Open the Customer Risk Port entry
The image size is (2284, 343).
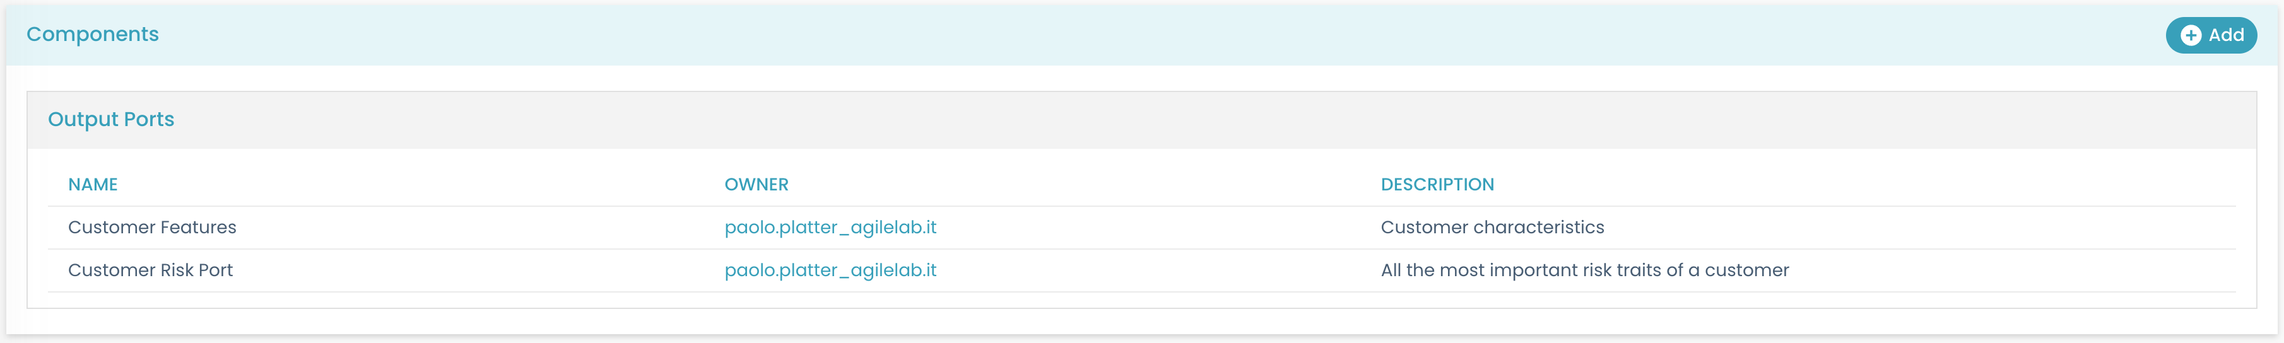[151, 270]
